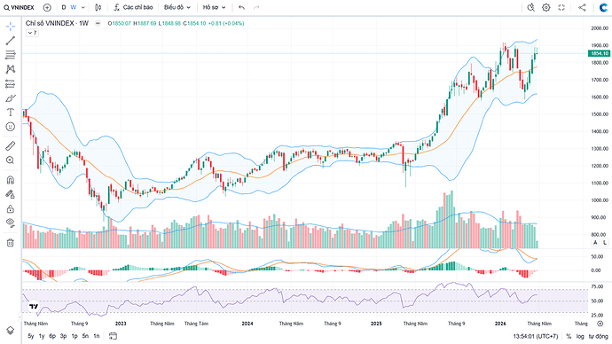Toggle tự động auto scale

(x=598, y=336)
